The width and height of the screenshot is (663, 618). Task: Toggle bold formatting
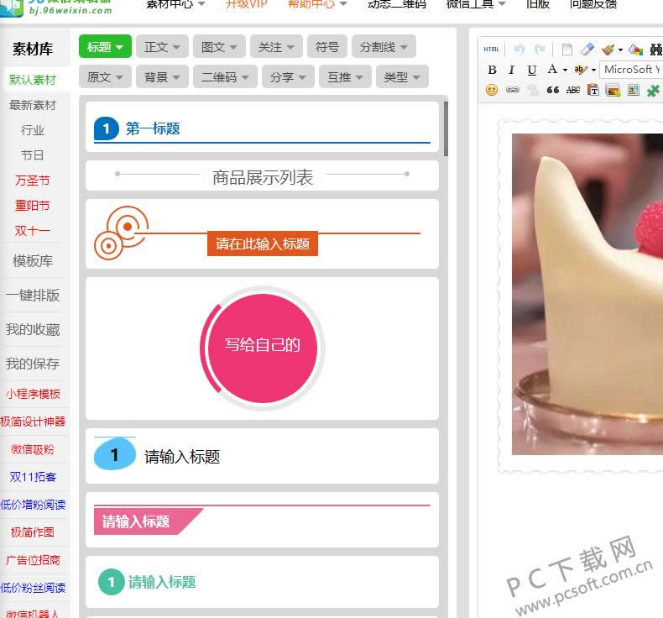point(492,70)
